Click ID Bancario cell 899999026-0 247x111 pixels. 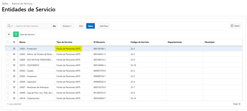[111, 82]
